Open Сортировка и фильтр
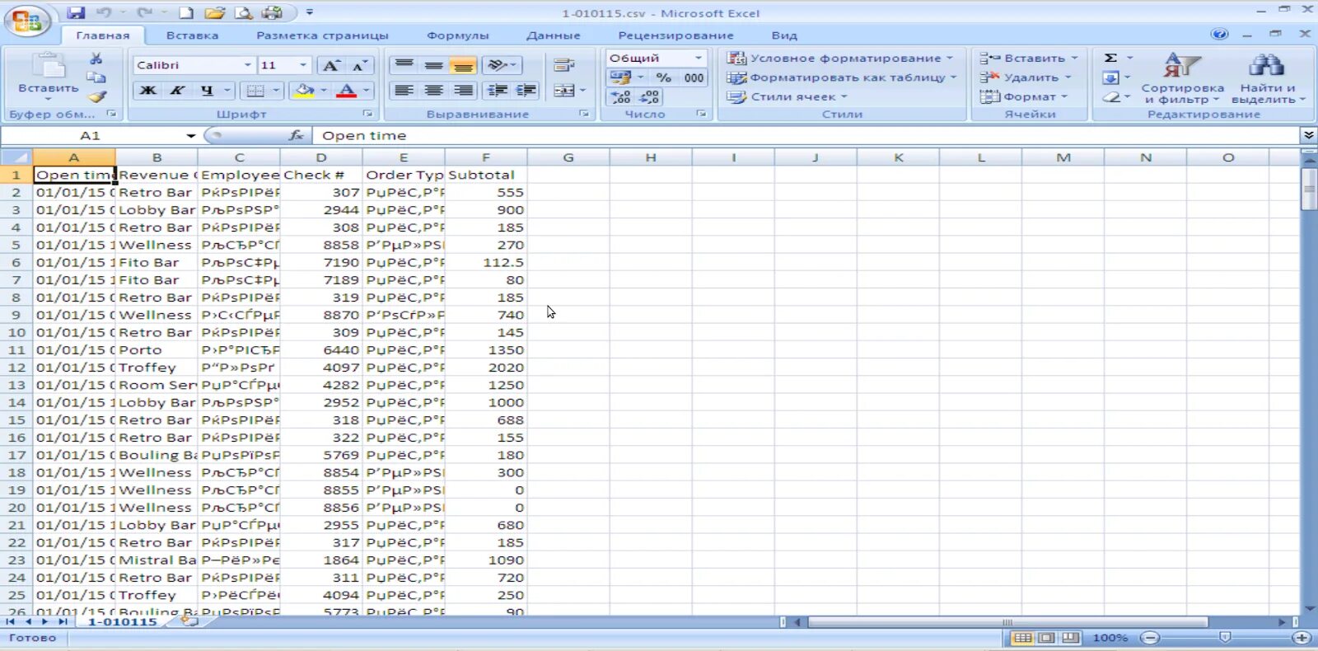 pyautogui.click(x=1182, y=79)
